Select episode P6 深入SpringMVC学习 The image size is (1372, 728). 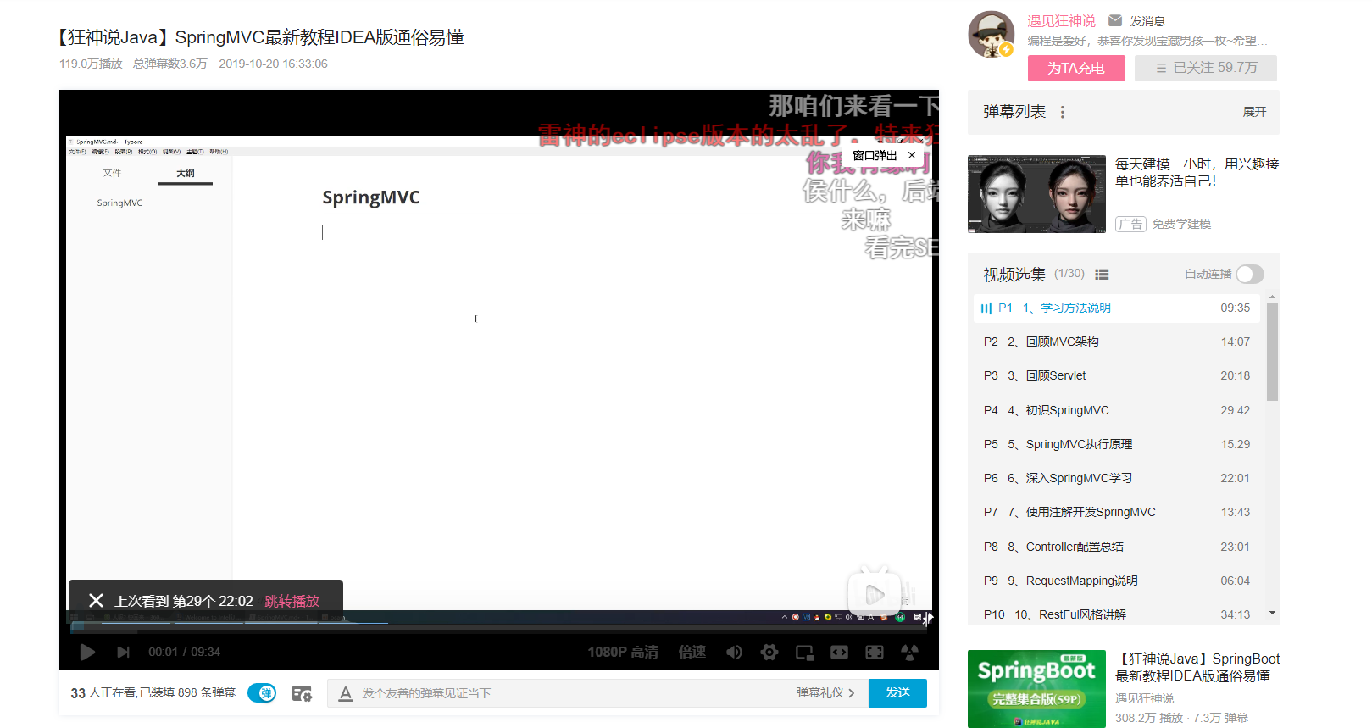pyautogui.click(x=1117, y=478)
